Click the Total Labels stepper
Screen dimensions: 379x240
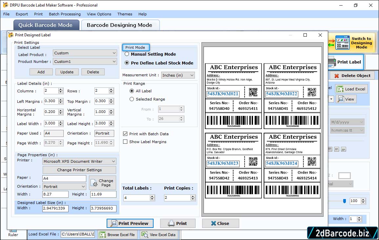[x=152, y=198]
